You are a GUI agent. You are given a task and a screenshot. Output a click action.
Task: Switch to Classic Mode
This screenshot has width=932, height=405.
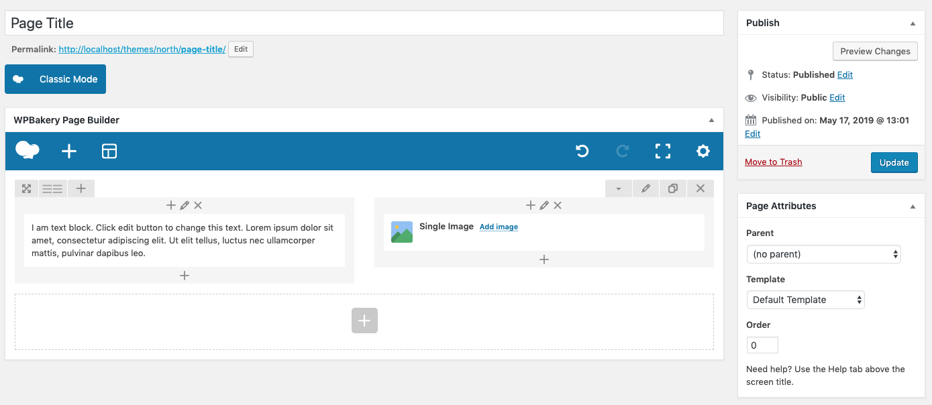pyautogui.click(x=55, y=79)
